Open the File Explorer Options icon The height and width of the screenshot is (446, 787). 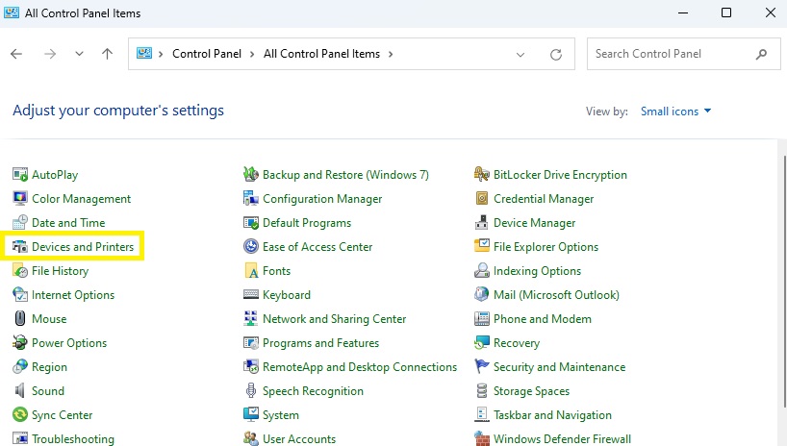coord(482,247)
